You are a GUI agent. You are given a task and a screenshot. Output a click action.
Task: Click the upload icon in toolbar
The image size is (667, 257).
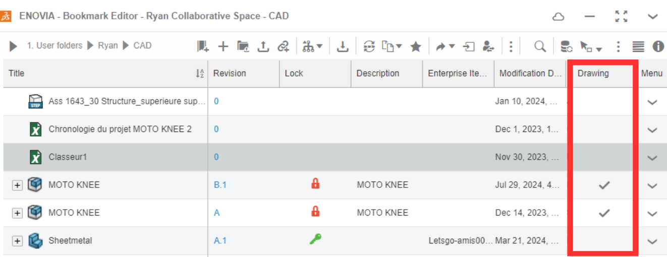[263, 46]
